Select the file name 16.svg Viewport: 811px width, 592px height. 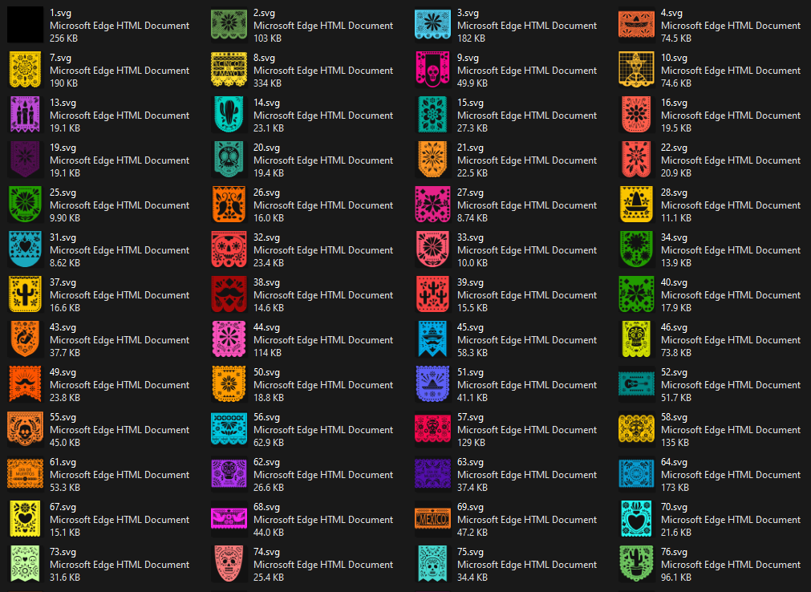[674, 103]
